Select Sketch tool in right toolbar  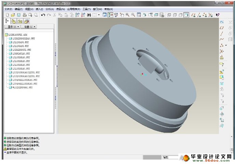coord(222,22)
